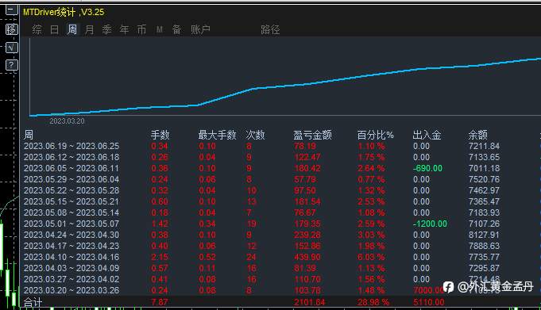Screen dimensions: 541x310
Task: Click total lots value 7.87
Action: click(x=160, y=302)
